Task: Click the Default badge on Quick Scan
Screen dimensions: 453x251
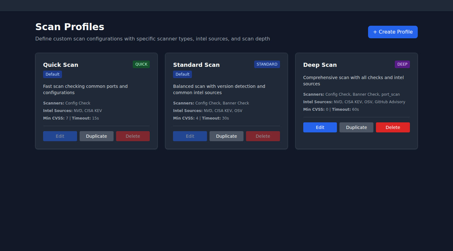Action: (x=52, y=74)
